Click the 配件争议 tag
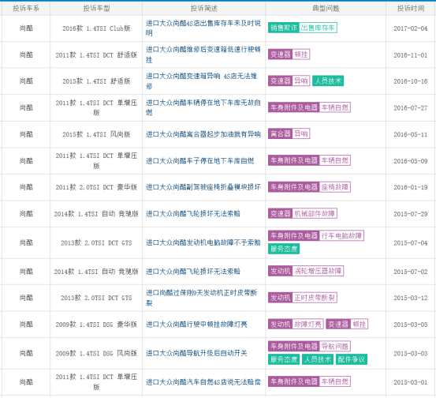This screenshot has width=436, height=398. click(x=352, y=359)
